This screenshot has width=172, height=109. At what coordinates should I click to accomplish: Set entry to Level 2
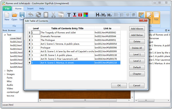click(137, 61)
